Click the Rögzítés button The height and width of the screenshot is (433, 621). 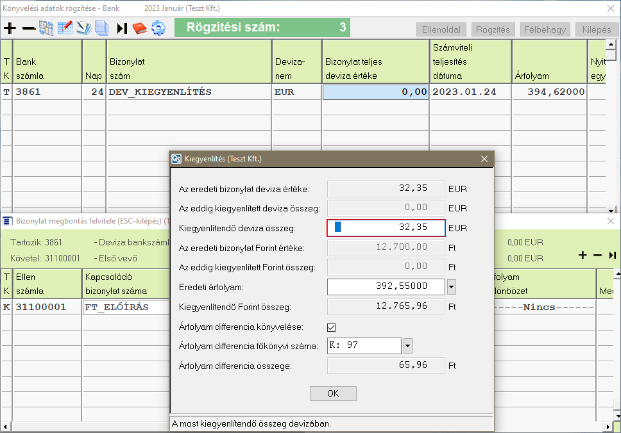coord(493,29)
